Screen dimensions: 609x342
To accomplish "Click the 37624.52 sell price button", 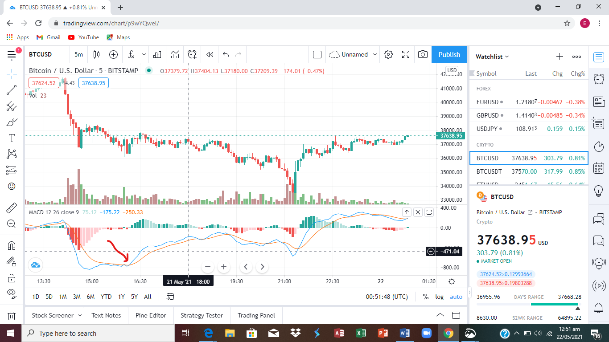I will 44,83.
